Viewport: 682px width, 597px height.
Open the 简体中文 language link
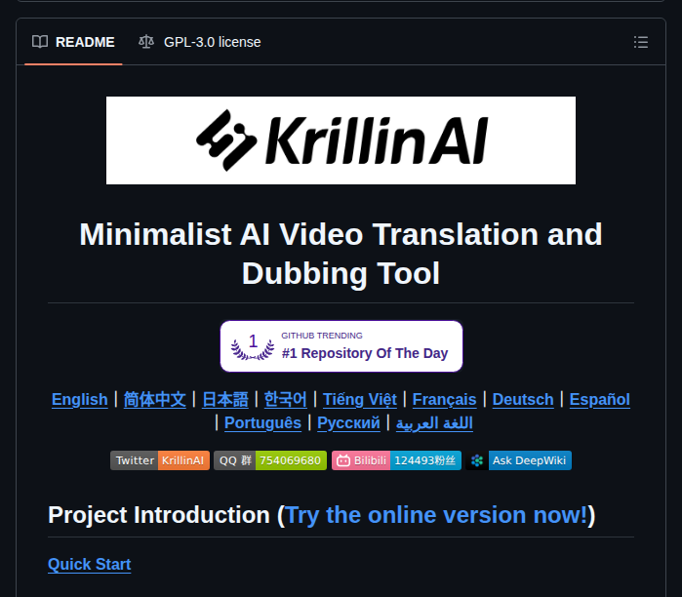pyautogui.click(x=155, y=400)
